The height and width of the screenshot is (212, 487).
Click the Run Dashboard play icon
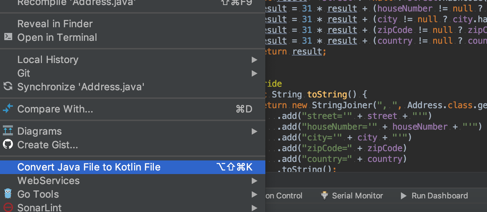(403, 196)
